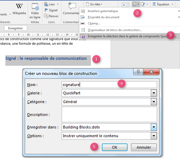Open the En-tête header menu
180x158 pixels.
pyautogui.click(x=94, y=4)
